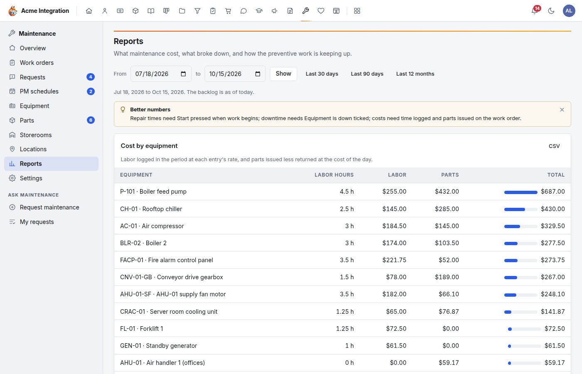Click the From date field showing 07/18/2026
The image size is (582, 374).
(161, 74)
